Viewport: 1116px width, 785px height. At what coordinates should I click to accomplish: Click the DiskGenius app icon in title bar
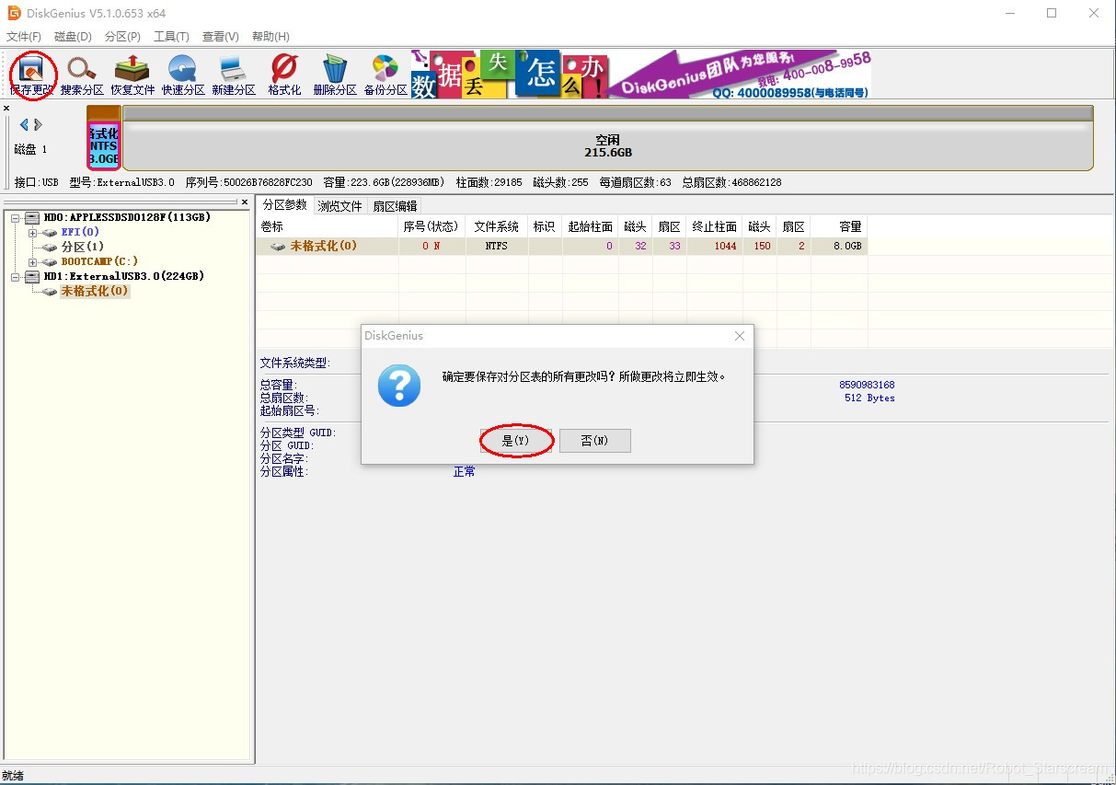tap(15, 13)
